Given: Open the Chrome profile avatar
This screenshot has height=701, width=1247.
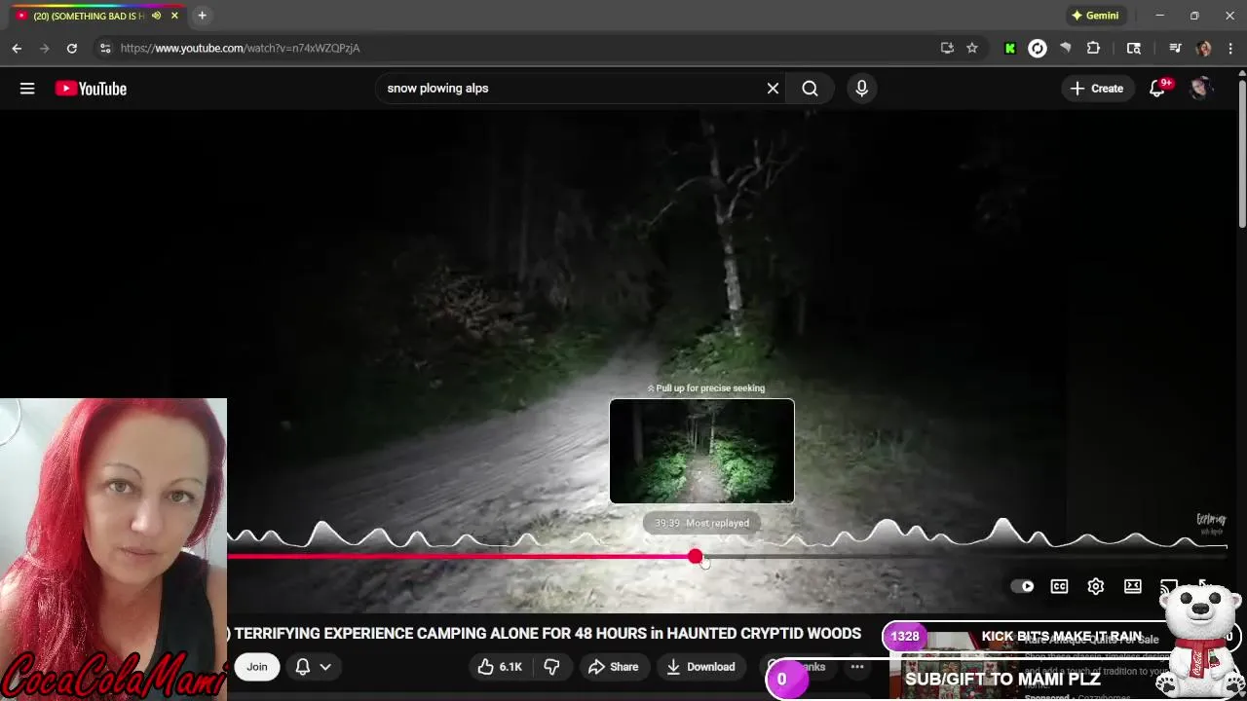Looking at the screenshot, I should coord(1204,48).
